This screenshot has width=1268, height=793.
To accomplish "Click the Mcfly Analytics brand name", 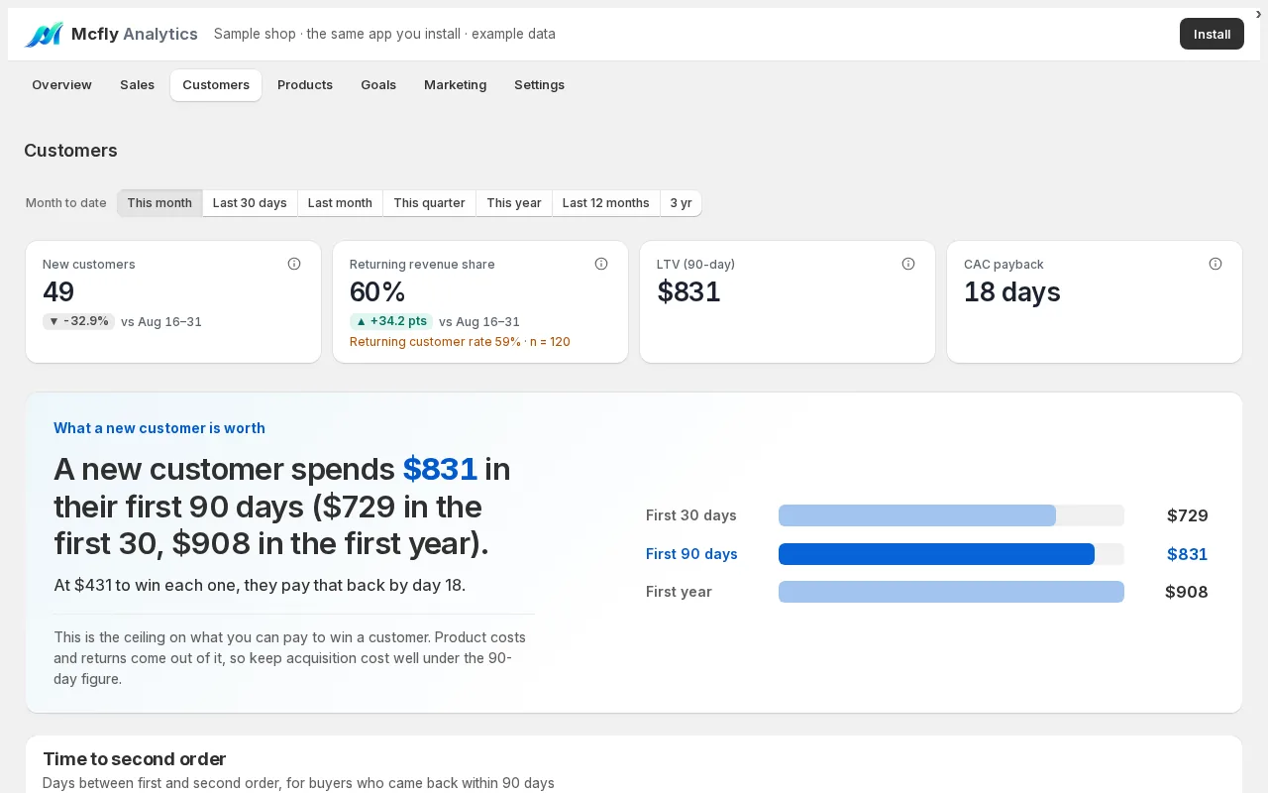I will (x=135, y=34).
